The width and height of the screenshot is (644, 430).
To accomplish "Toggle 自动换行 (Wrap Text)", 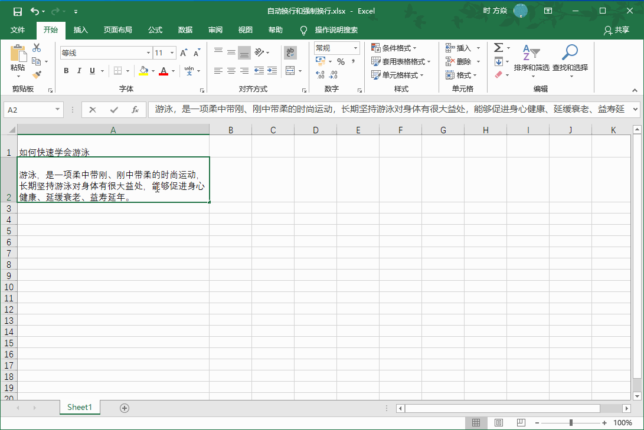I will click(290, 52).
